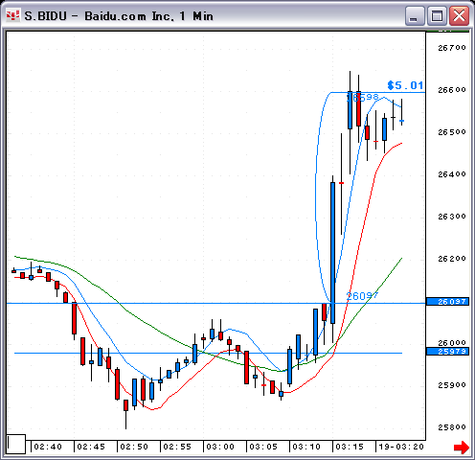
Task: Click the 02:55 time axis label
Action: pos(177,447)
